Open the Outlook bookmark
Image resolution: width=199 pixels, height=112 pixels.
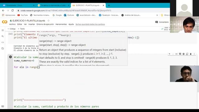(x=69, y=15)
